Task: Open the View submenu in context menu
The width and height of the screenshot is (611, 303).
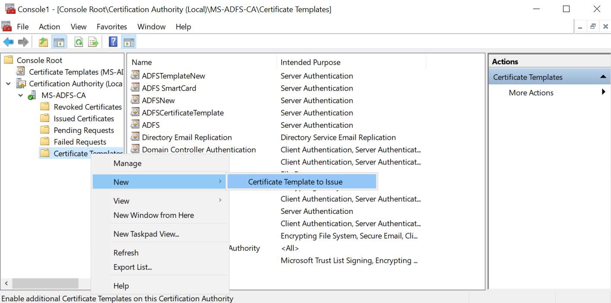Action: [x=159, y=201]
